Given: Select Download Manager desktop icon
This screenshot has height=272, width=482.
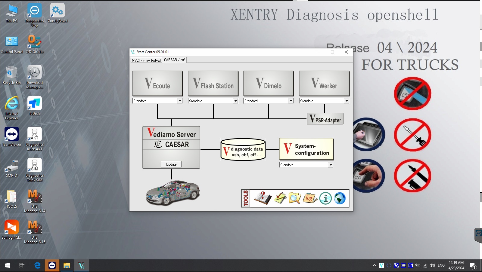Looking at the screenshot, I should pos(34,78).
